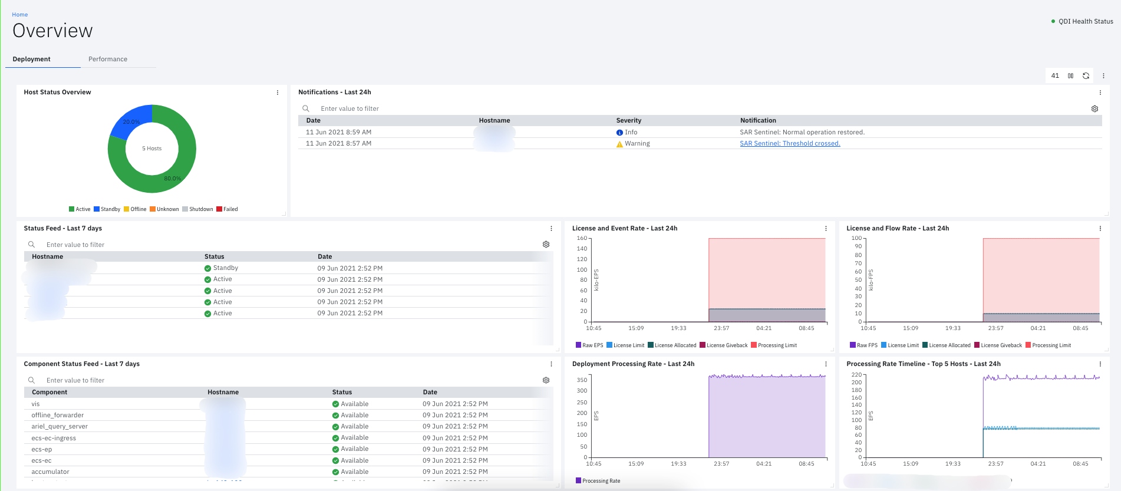Go to Home breadcrumb link
The image size is (1121, 491).
20,15
